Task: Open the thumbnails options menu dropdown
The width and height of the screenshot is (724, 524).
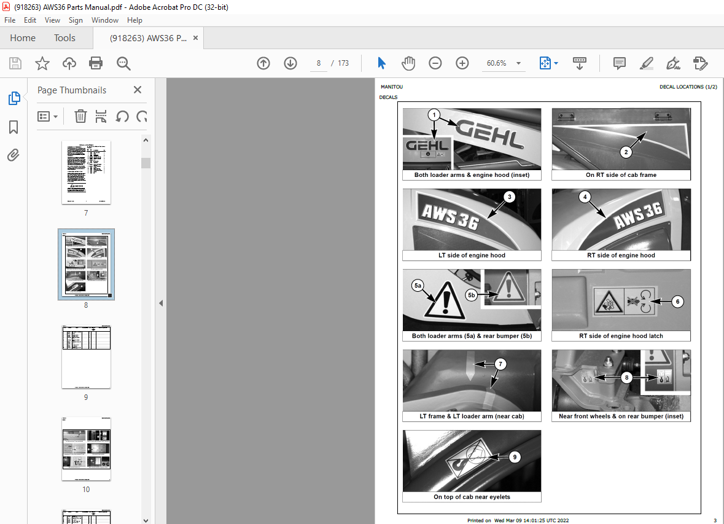Action: tap(47, 117)
